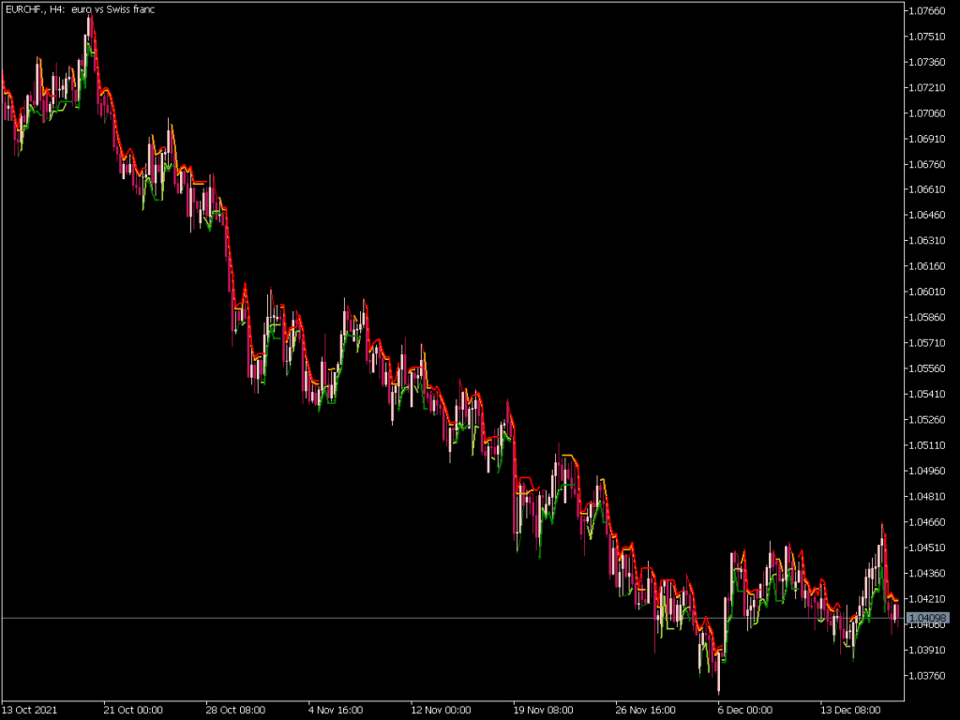
Task: Click the 21 Oct 00:00 date label
Action: (135, 710)
